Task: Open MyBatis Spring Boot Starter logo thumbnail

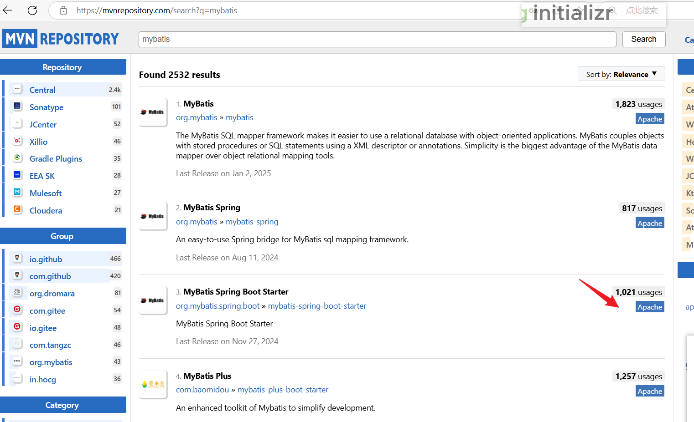Action: pos(153,300)
